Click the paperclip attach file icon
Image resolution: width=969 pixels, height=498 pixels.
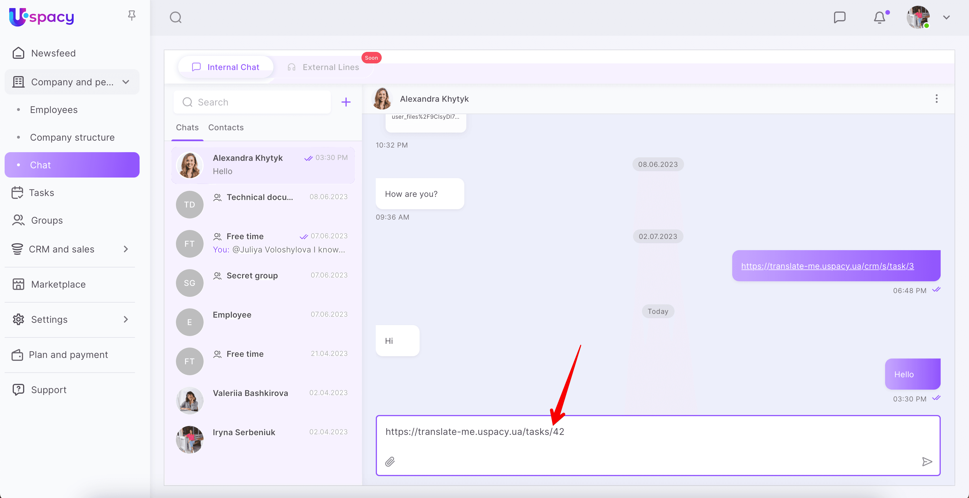click(390, 461)
